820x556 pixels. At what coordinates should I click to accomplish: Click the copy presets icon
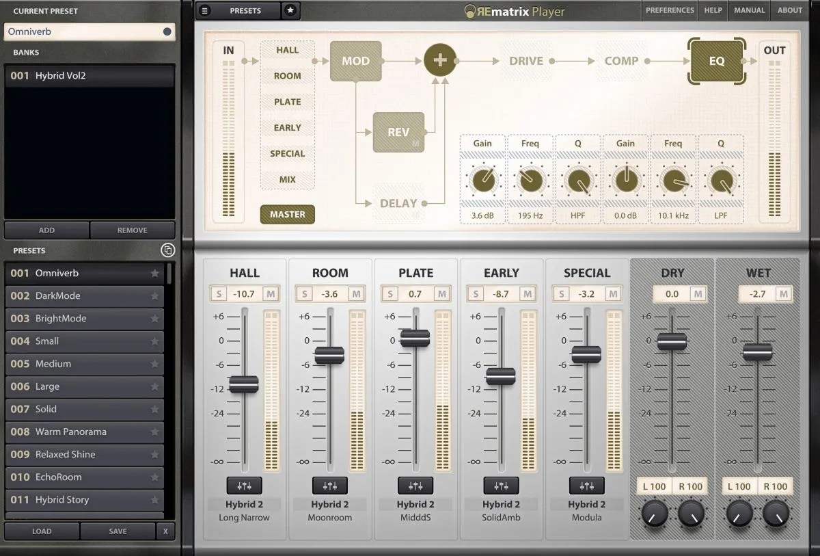(x=167, y=250)
